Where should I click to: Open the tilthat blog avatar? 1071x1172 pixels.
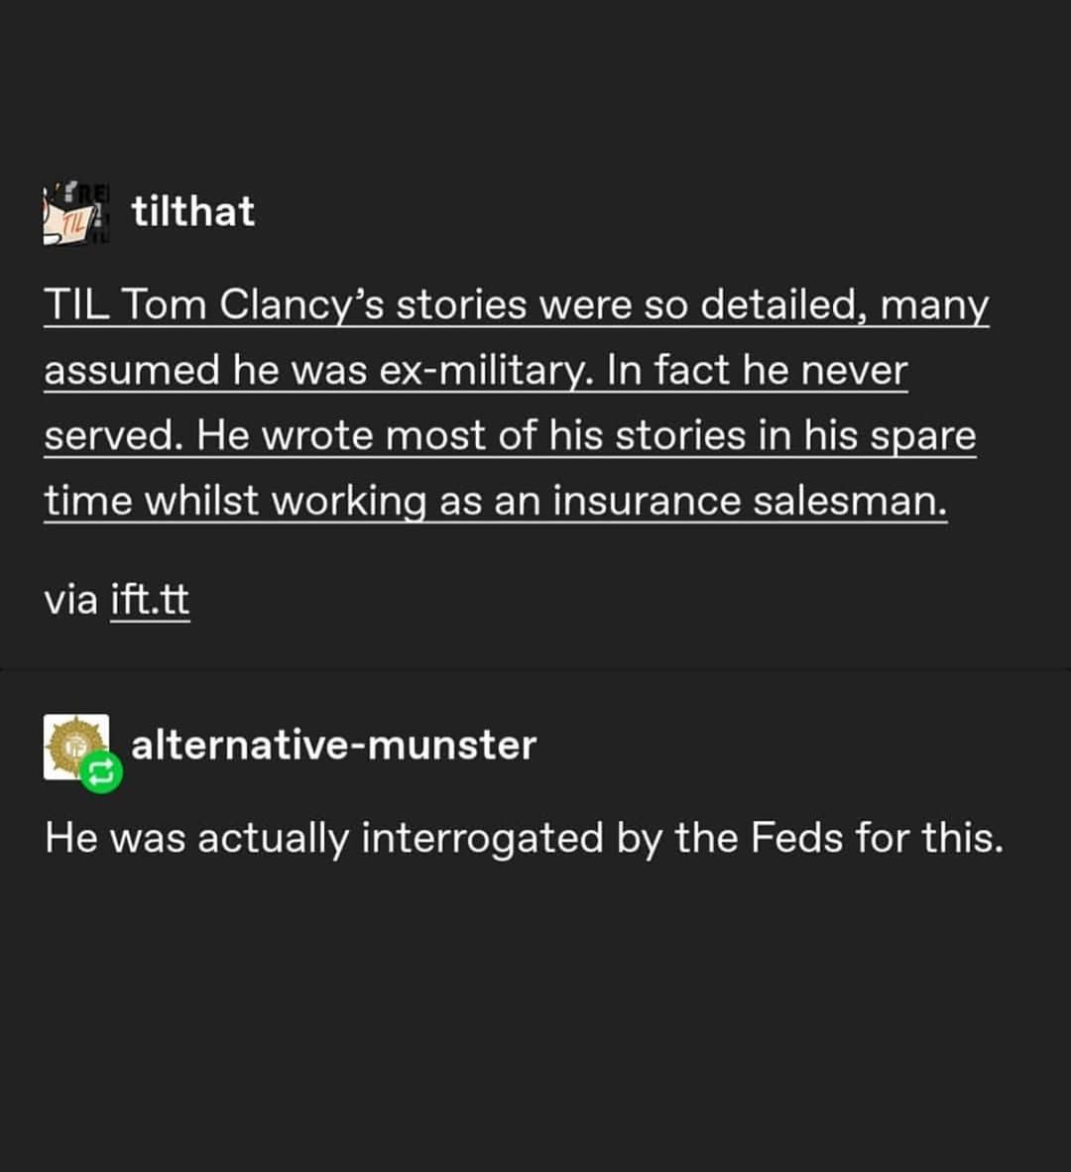[76, 213]
